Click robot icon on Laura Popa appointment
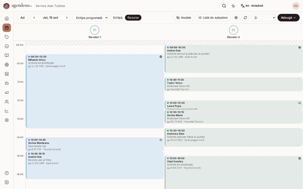Screen dimensions: 303x189 coord(300,103)
